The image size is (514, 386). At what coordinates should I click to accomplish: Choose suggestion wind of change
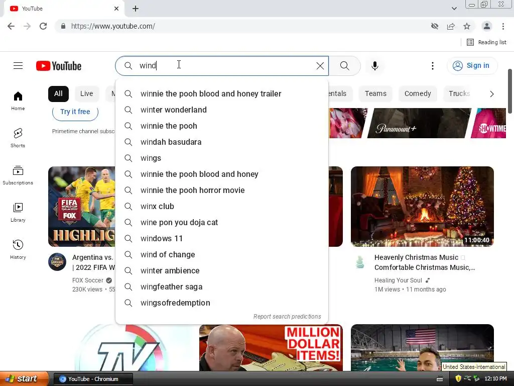222,255
